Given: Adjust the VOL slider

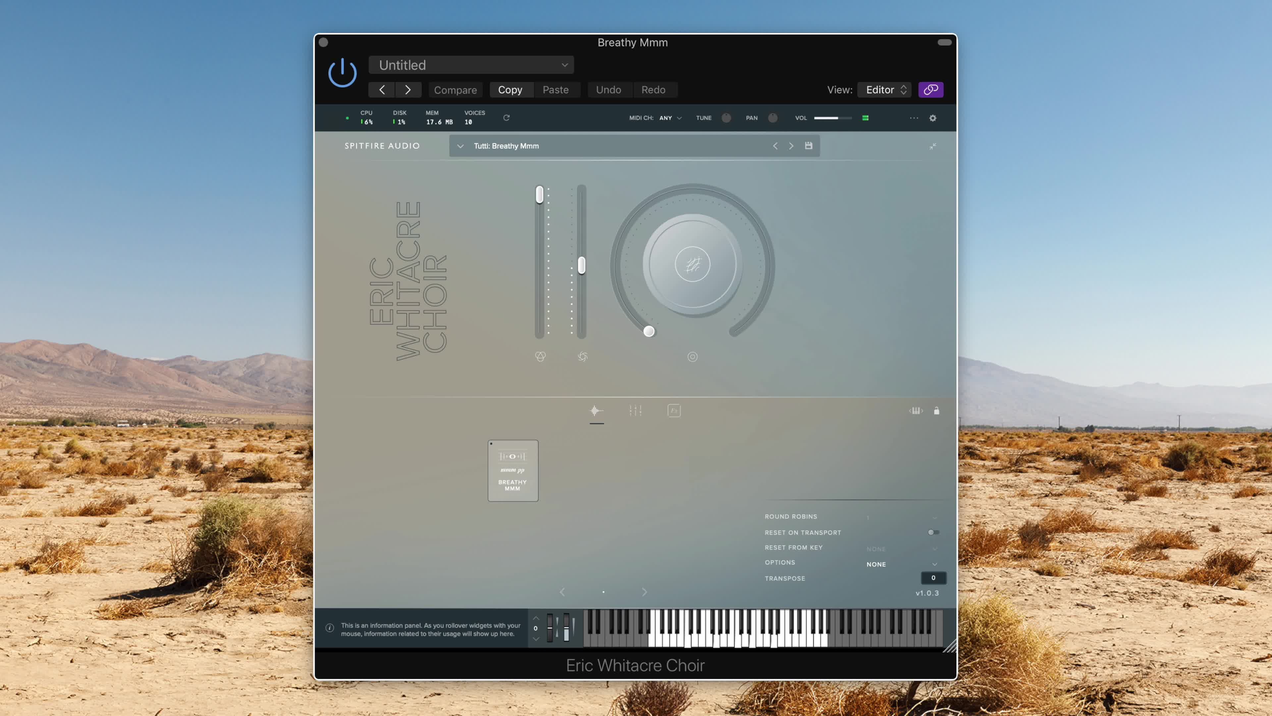Looking at the screenshot, I should tap(832, 118).
